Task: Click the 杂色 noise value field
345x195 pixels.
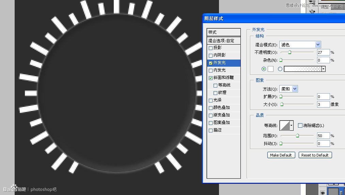Action: coord(324,60)
